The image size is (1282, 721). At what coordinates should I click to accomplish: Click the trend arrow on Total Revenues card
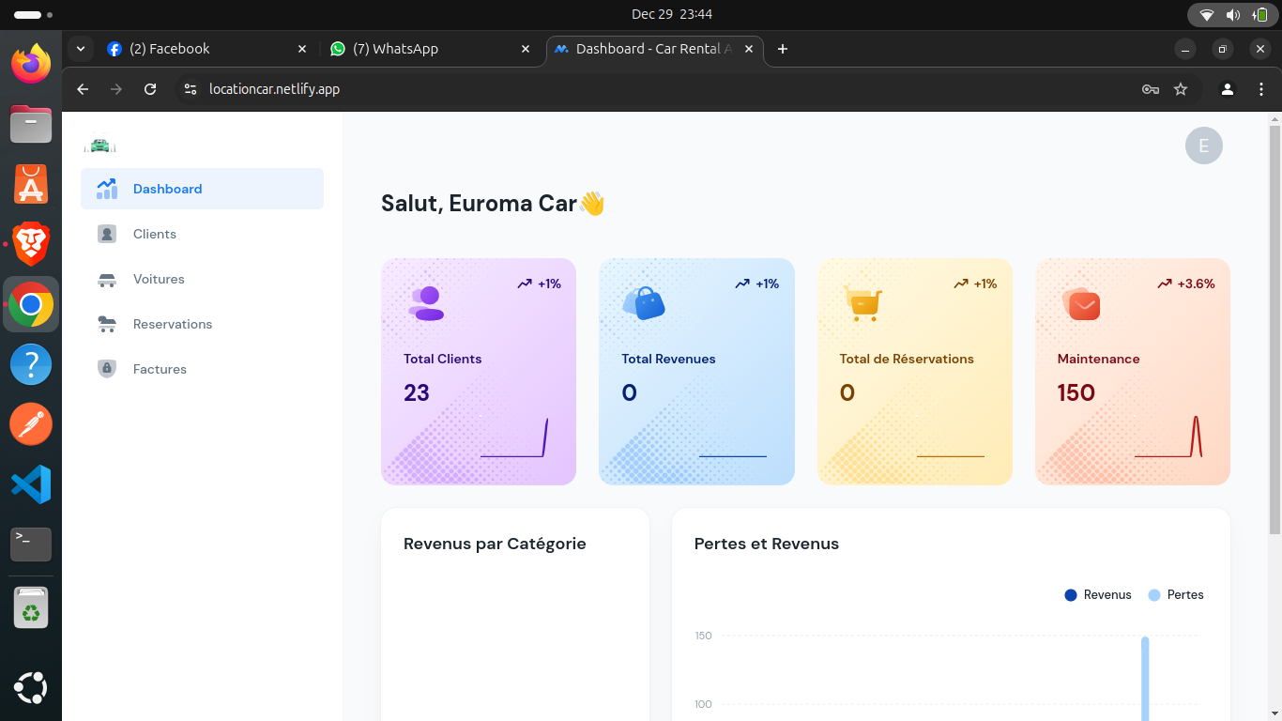point(742,284)
